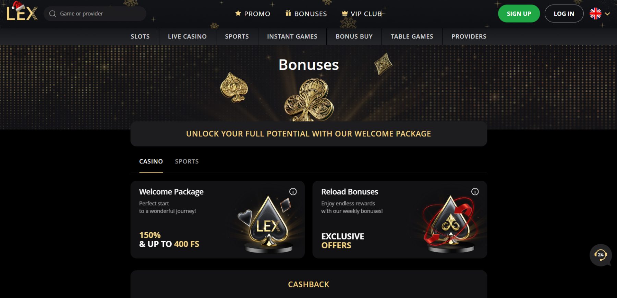Click the Log In button
Screen dimensions: 617x298
pos(564,14)
